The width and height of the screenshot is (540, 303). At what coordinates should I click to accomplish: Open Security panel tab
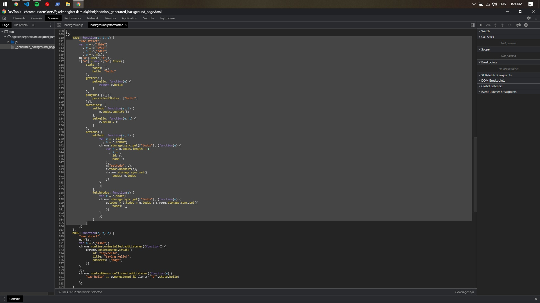coord(148,18)
